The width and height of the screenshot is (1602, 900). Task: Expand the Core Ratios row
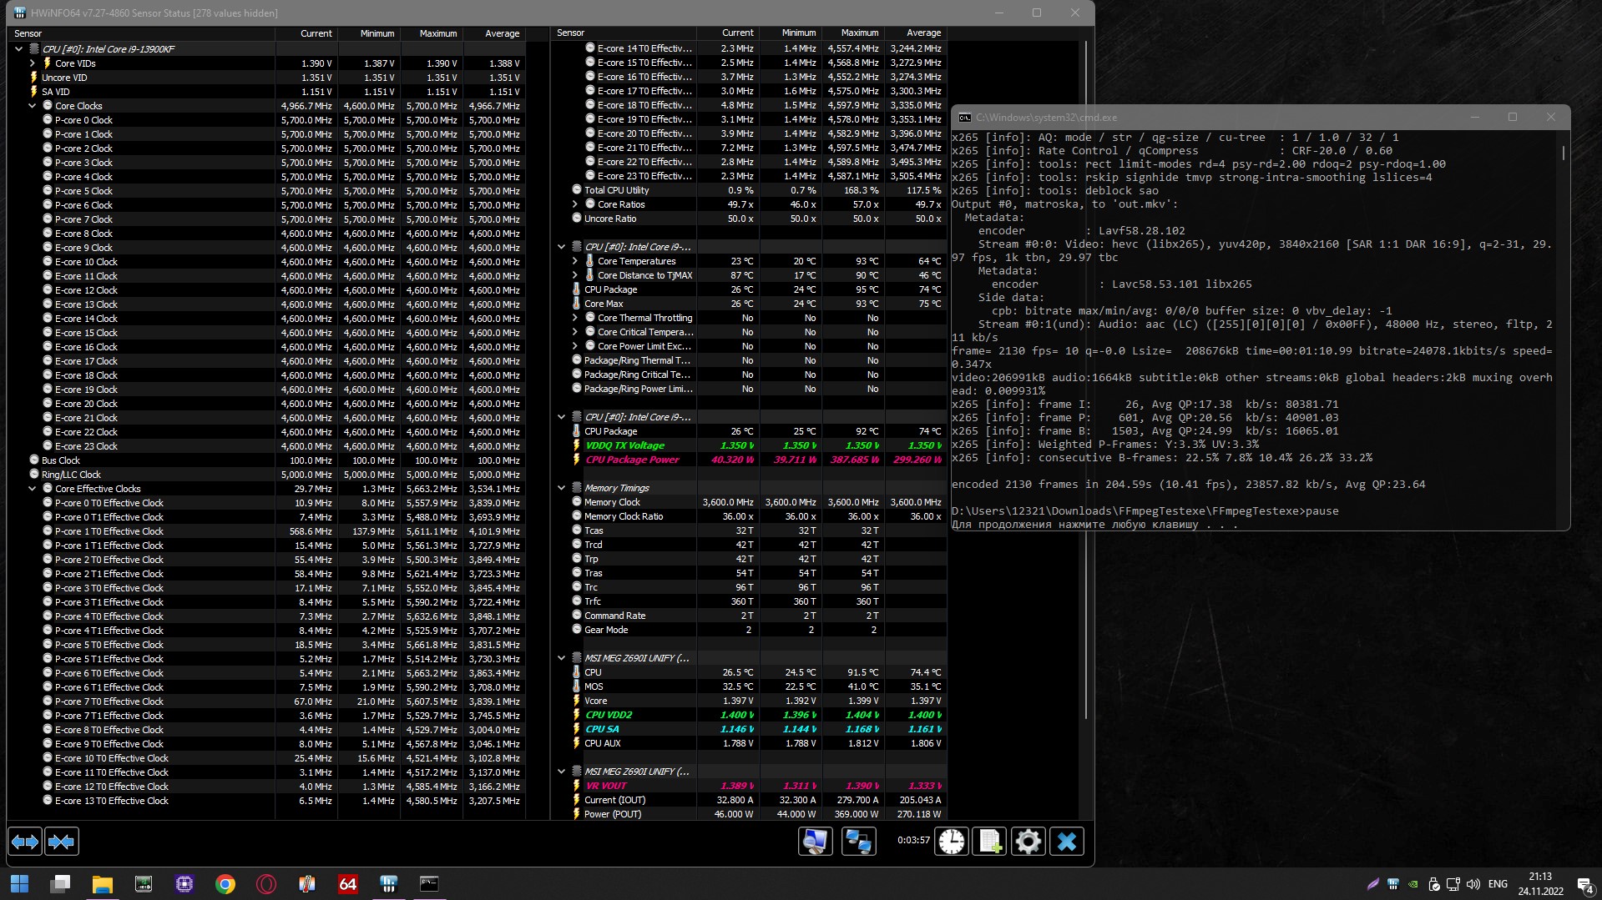pos(575,204)
